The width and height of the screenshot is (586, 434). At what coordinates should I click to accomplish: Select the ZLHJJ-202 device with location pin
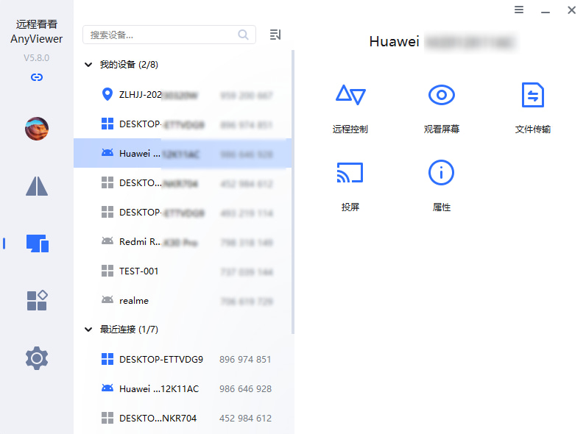[183, 94]
